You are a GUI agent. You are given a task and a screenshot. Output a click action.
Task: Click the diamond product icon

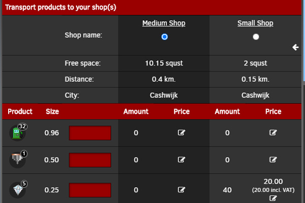pyautogui.click(x=16, y=190)
